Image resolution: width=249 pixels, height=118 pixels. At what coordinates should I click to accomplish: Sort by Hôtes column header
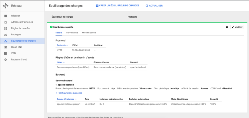click(x=61, y=62)
